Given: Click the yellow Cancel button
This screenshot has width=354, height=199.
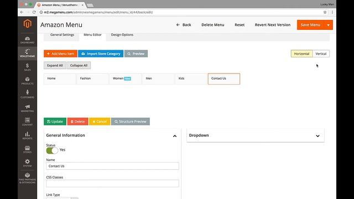Looking at the screenshot, I should (100, 122).
